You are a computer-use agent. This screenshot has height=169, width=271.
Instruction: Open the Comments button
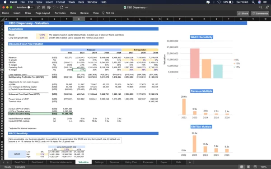pyautogui.click(x=260, y=13)
